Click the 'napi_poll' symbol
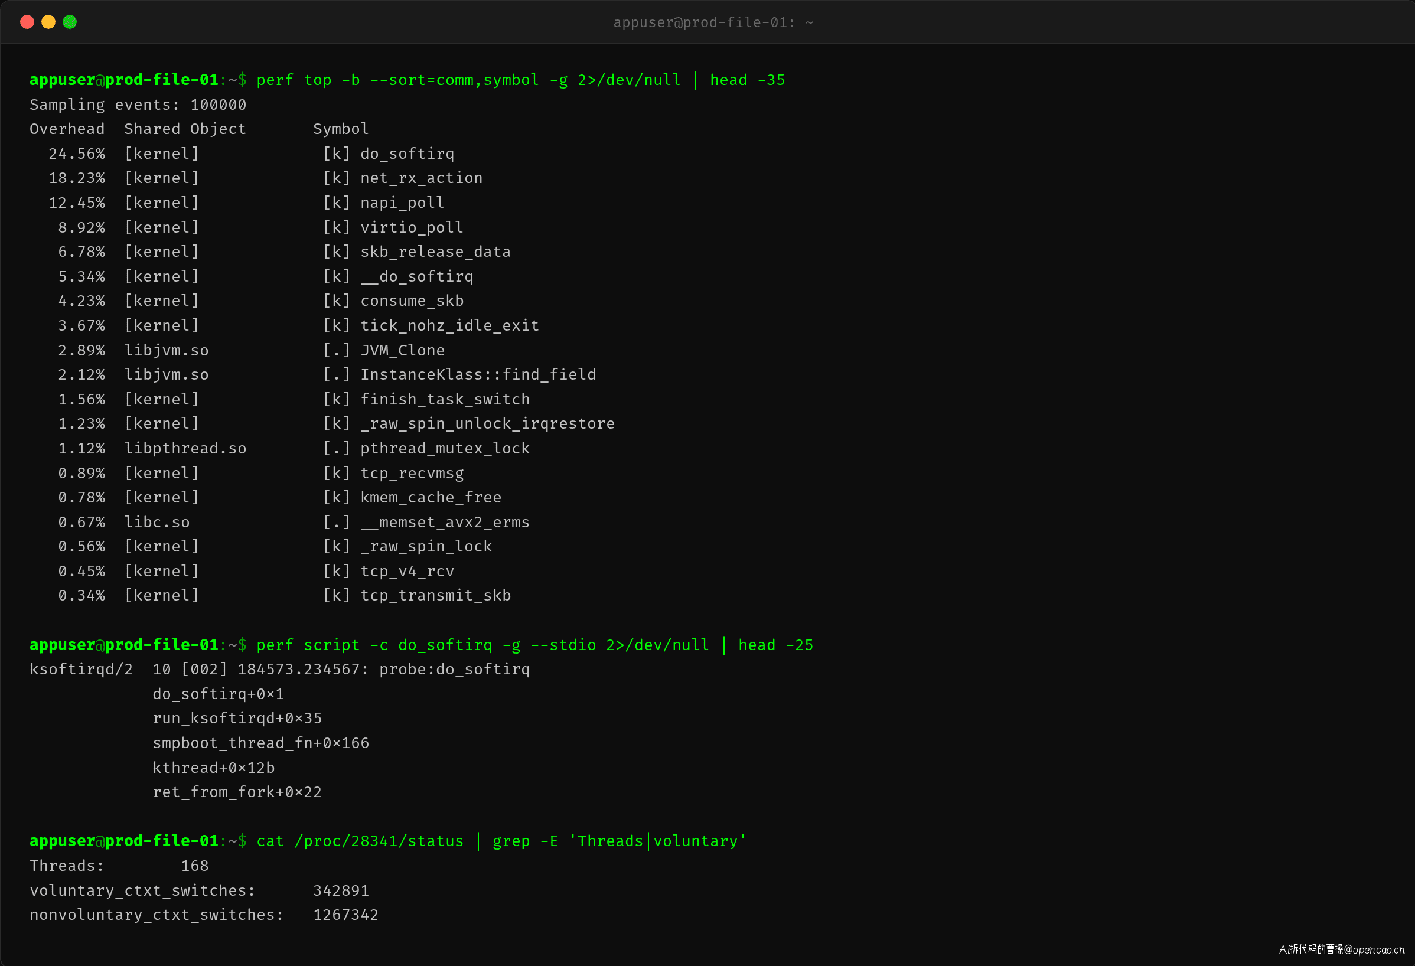Screen dimensions: 1415x966 402,203
